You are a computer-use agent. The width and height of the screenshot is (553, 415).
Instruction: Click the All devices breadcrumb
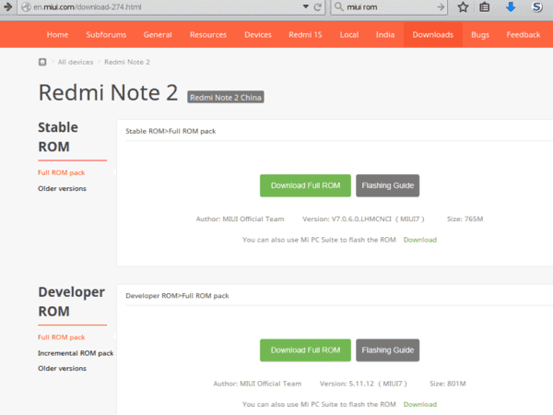coord(76,62)
